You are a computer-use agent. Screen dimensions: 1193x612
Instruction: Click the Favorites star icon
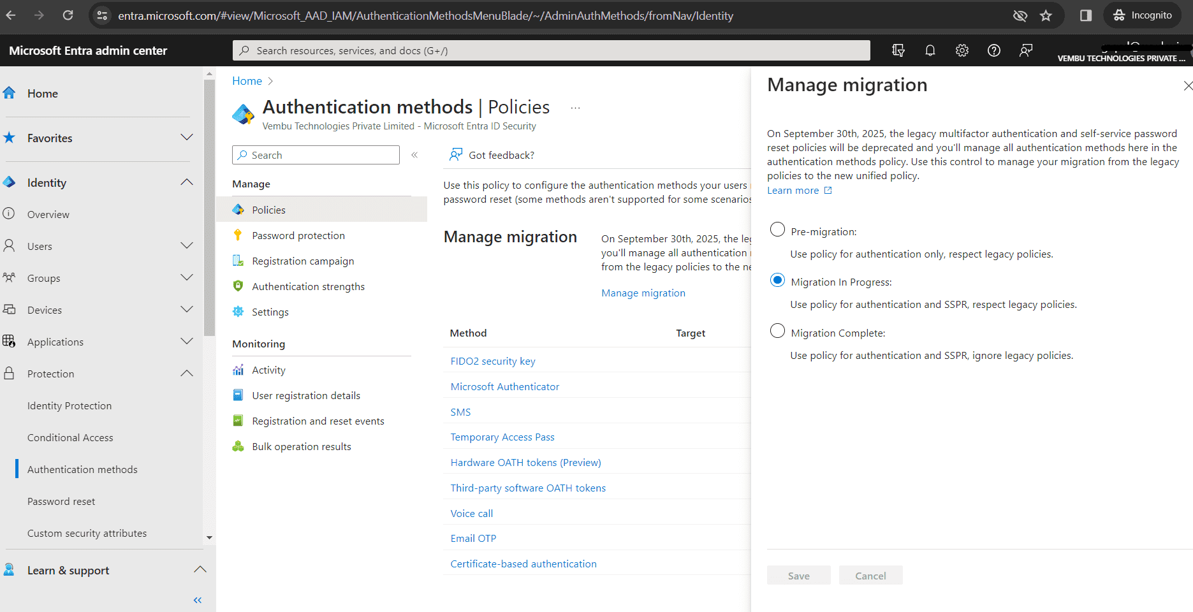point(9,138)
